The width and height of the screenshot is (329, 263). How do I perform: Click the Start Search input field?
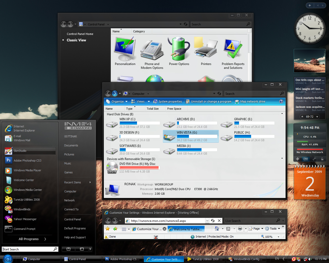(x=30, y=249)
